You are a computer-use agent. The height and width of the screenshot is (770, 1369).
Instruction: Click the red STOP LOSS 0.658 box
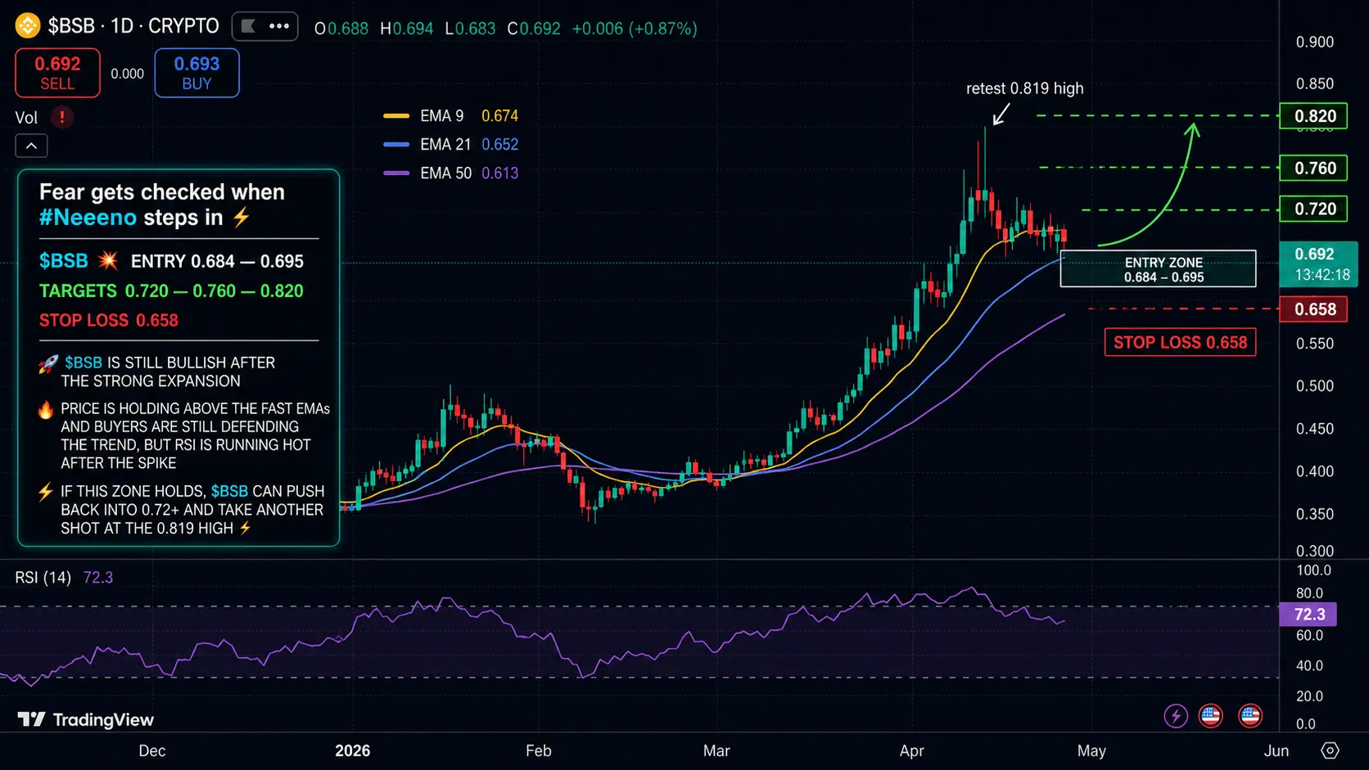pyautogui.click(x=1180, y=342)
